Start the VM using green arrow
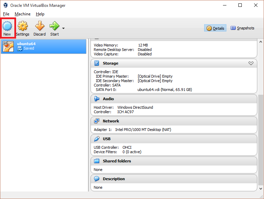The image size is (264, 199). [x=54, y=26]
